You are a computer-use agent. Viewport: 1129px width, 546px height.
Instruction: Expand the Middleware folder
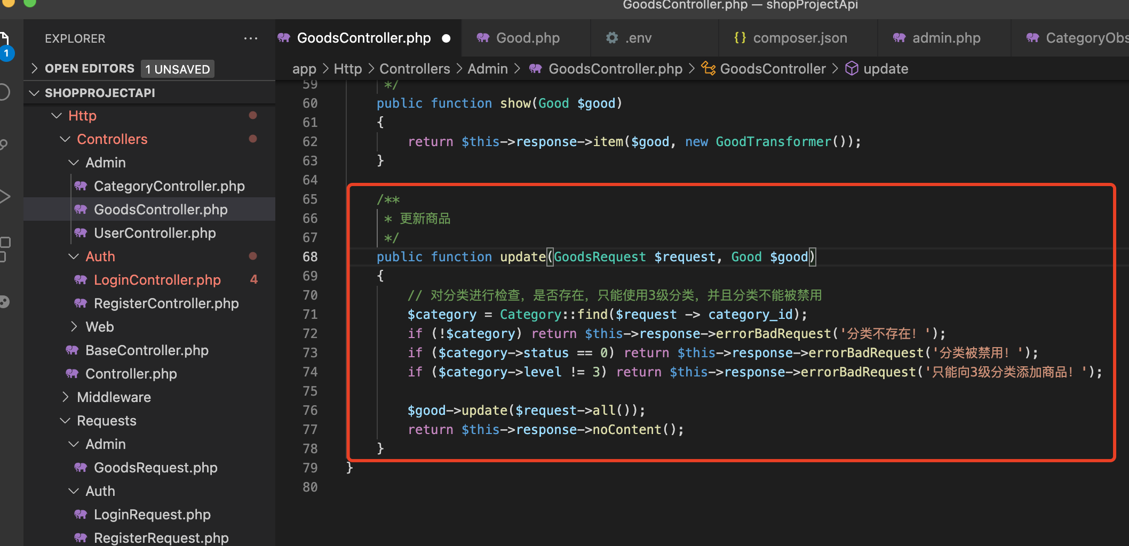coord(65,397)
